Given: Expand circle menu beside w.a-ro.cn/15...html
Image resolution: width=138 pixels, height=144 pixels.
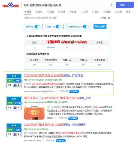Looking at the screenshot, I should click(x=43, y=140).
